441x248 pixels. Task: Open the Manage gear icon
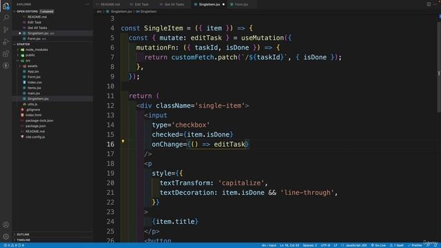click(6, 236)
